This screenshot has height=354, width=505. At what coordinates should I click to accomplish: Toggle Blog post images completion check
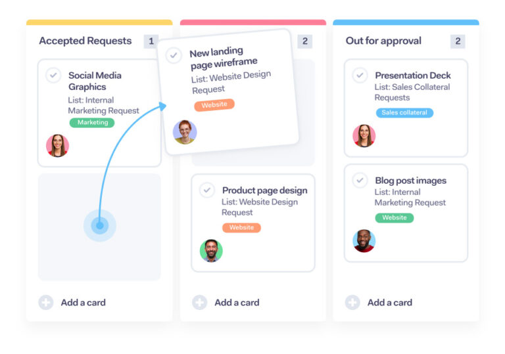[x=360, y=181]
